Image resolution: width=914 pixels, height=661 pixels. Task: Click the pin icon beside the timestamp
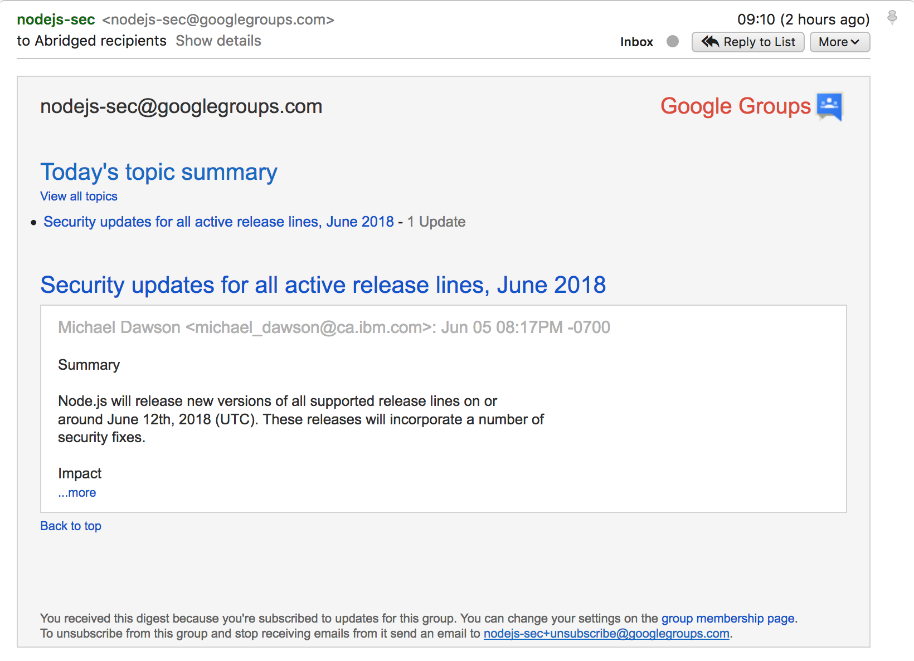click(892, 18)
